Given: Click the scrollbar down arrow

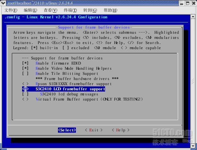Looking at the screenshot, I should pos(193,146).
